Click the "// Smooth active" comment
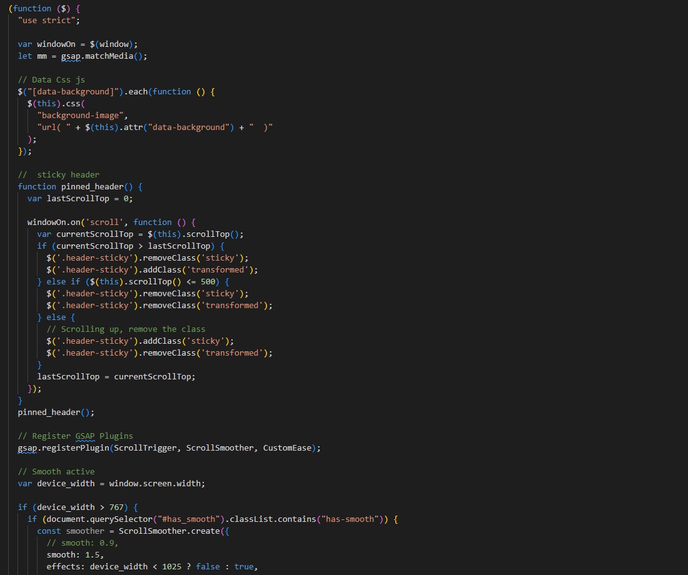This screenshot has width=688, height=575. 56,472
